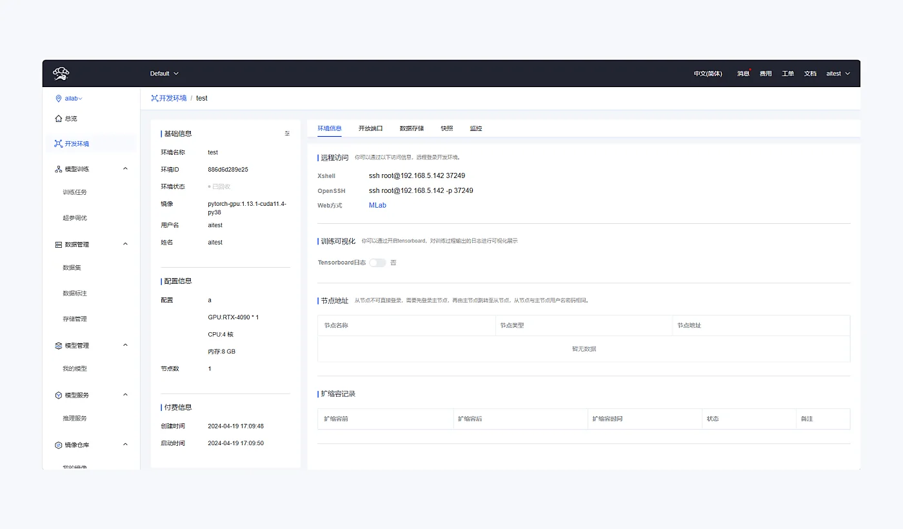Viewport: 903px width, 529px height.
Task: Switch to the 数据存储 tab
Action: (412, 128)
